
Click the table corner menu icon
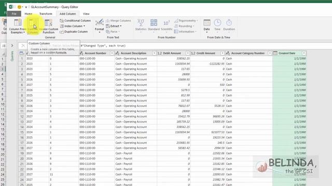(x=21, y=53)
